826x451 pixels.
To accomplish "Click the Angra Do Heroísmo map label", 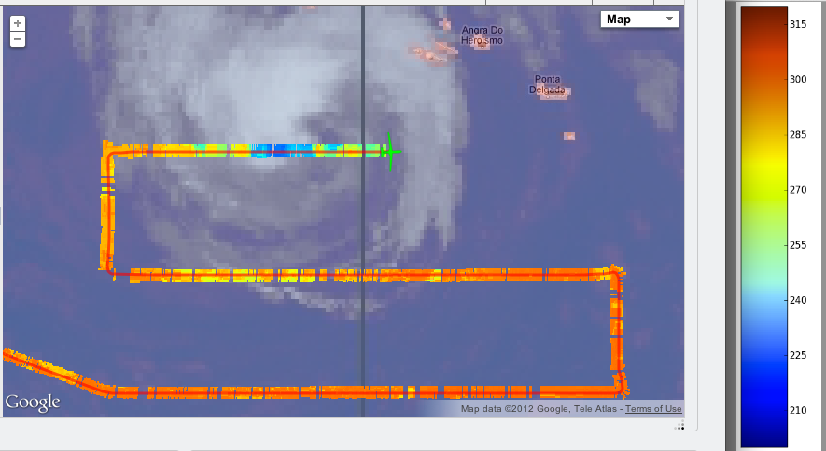I will point(482,35).
